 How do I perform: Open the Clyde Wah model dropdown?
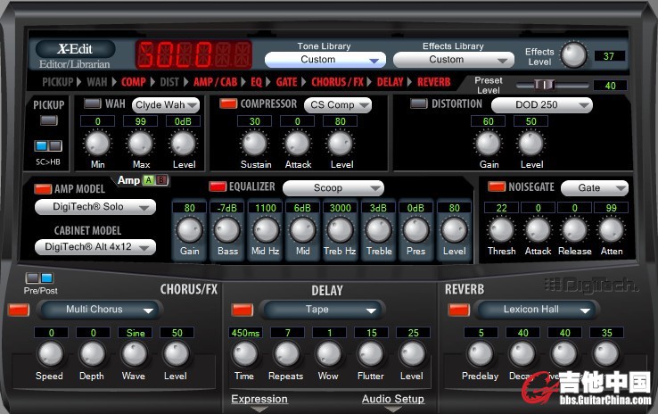tap(166, 105)
